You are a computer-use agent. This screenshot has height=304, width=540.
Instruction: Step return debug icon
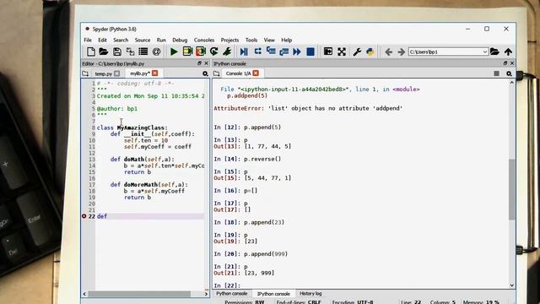[284, 52]
